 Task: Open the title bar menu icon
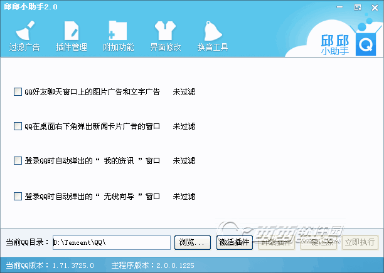tap(358, 8)
